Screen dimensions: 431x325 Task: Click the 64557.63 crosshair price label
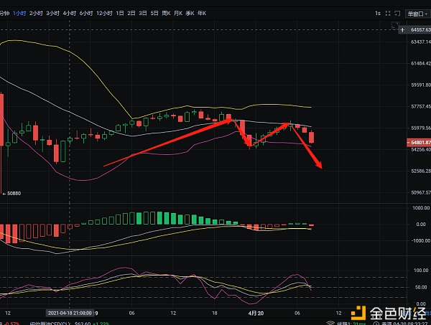(420, 29)
